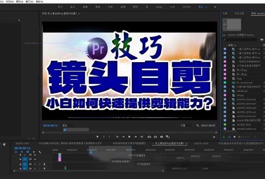The height and width of the screenshot is (179, 265).
Task: Toggle eye visibility of the second video track
Action: (x=35, y=159)
